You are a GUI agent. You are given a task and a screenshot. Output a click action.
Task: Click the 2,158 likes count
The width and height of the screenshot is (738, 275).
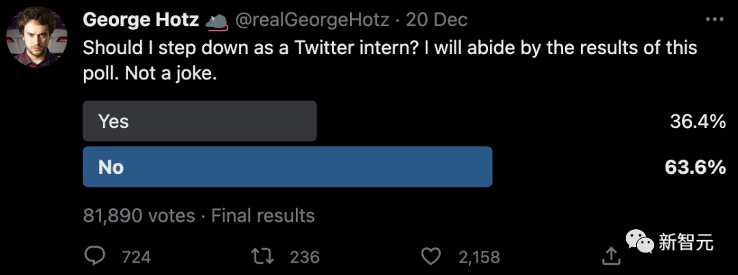click(479, 257)
